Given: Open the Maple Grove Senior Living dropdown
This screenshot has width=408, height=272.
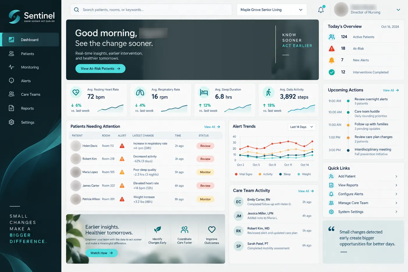Looking at the screenshot, I should pos(272,10).
